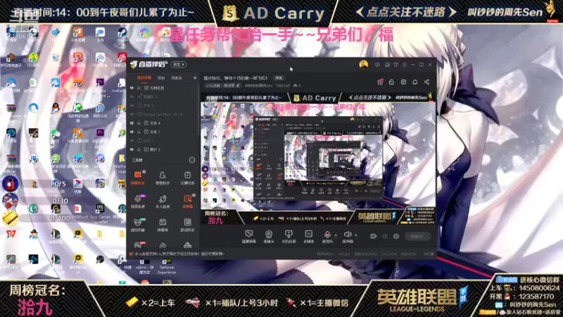Select the 文本 4 source row
This screenshot has height=317, width=563.
(163, 123)
